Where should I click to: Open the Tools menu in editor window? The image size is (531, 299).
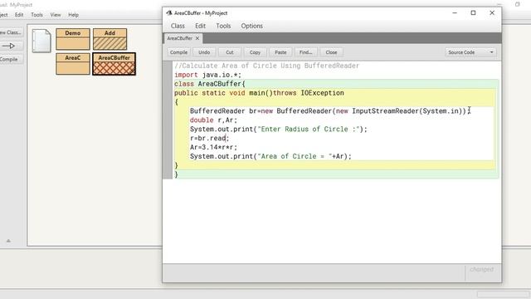(223, 26)
